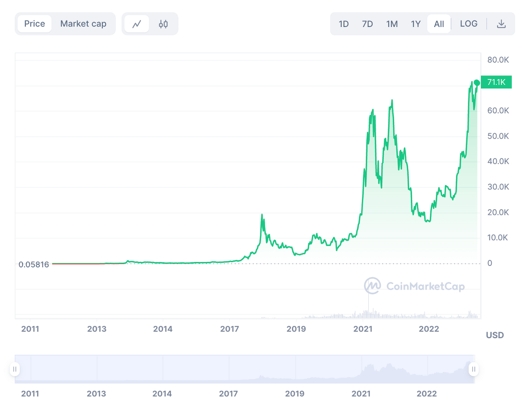
Task: Click the right timeline range handle
Action: click(x=473, y=369)
